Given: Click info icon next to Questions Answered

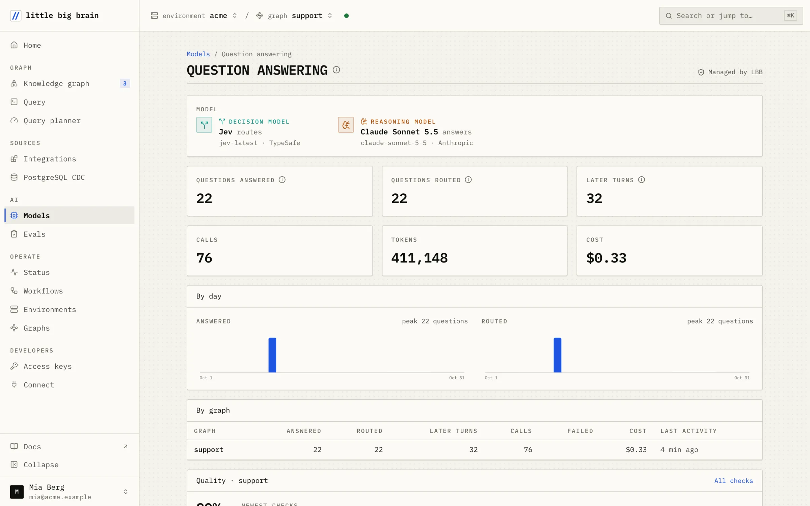Looking at the screenshot, I should click(x=282, y=180).
